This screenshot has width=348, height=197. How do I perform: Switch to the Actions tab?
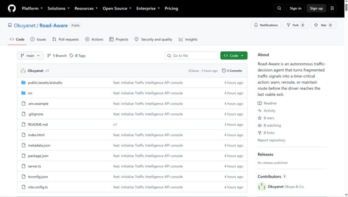click(x=94, y=39)
